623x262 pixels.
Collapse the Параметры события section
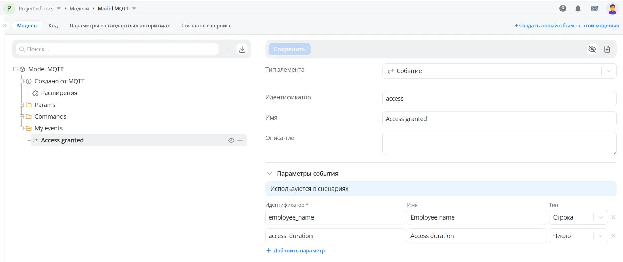pos(269,173)
